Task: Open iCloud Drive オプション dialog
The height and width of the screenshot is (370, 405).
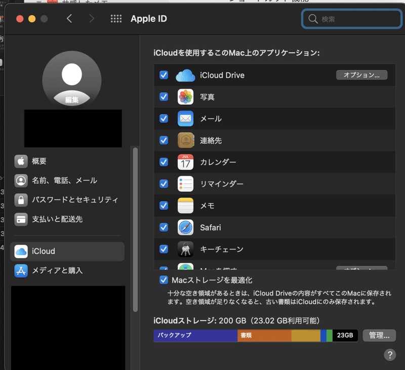Action: click(x=361, y=74)
